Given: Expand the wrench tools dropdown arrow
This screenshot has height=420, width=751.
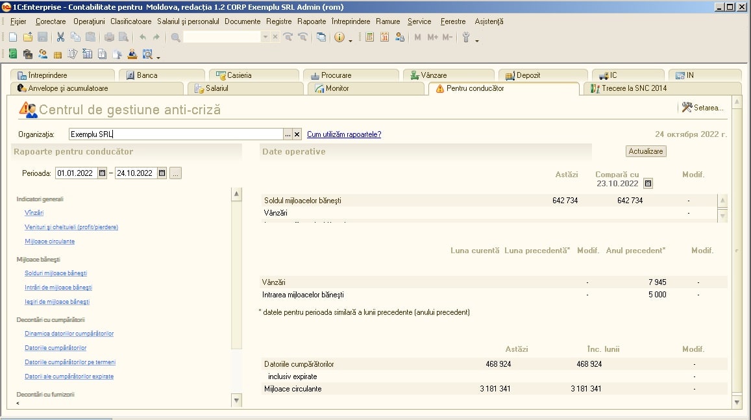Looking at the screenshot, I should tap(477, 41).
